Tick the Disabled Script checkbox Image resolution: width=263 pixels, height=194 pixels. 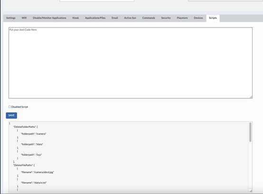(9, 107)
